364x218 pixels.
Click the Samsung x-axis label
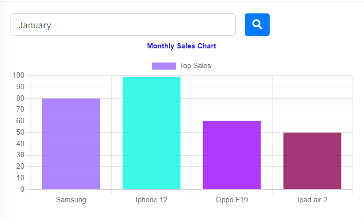71,200
